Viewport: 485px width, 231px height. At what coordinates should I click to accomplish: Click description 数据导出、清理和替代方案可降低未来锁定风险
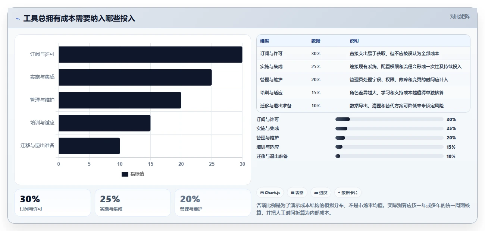tap(397, 106)
